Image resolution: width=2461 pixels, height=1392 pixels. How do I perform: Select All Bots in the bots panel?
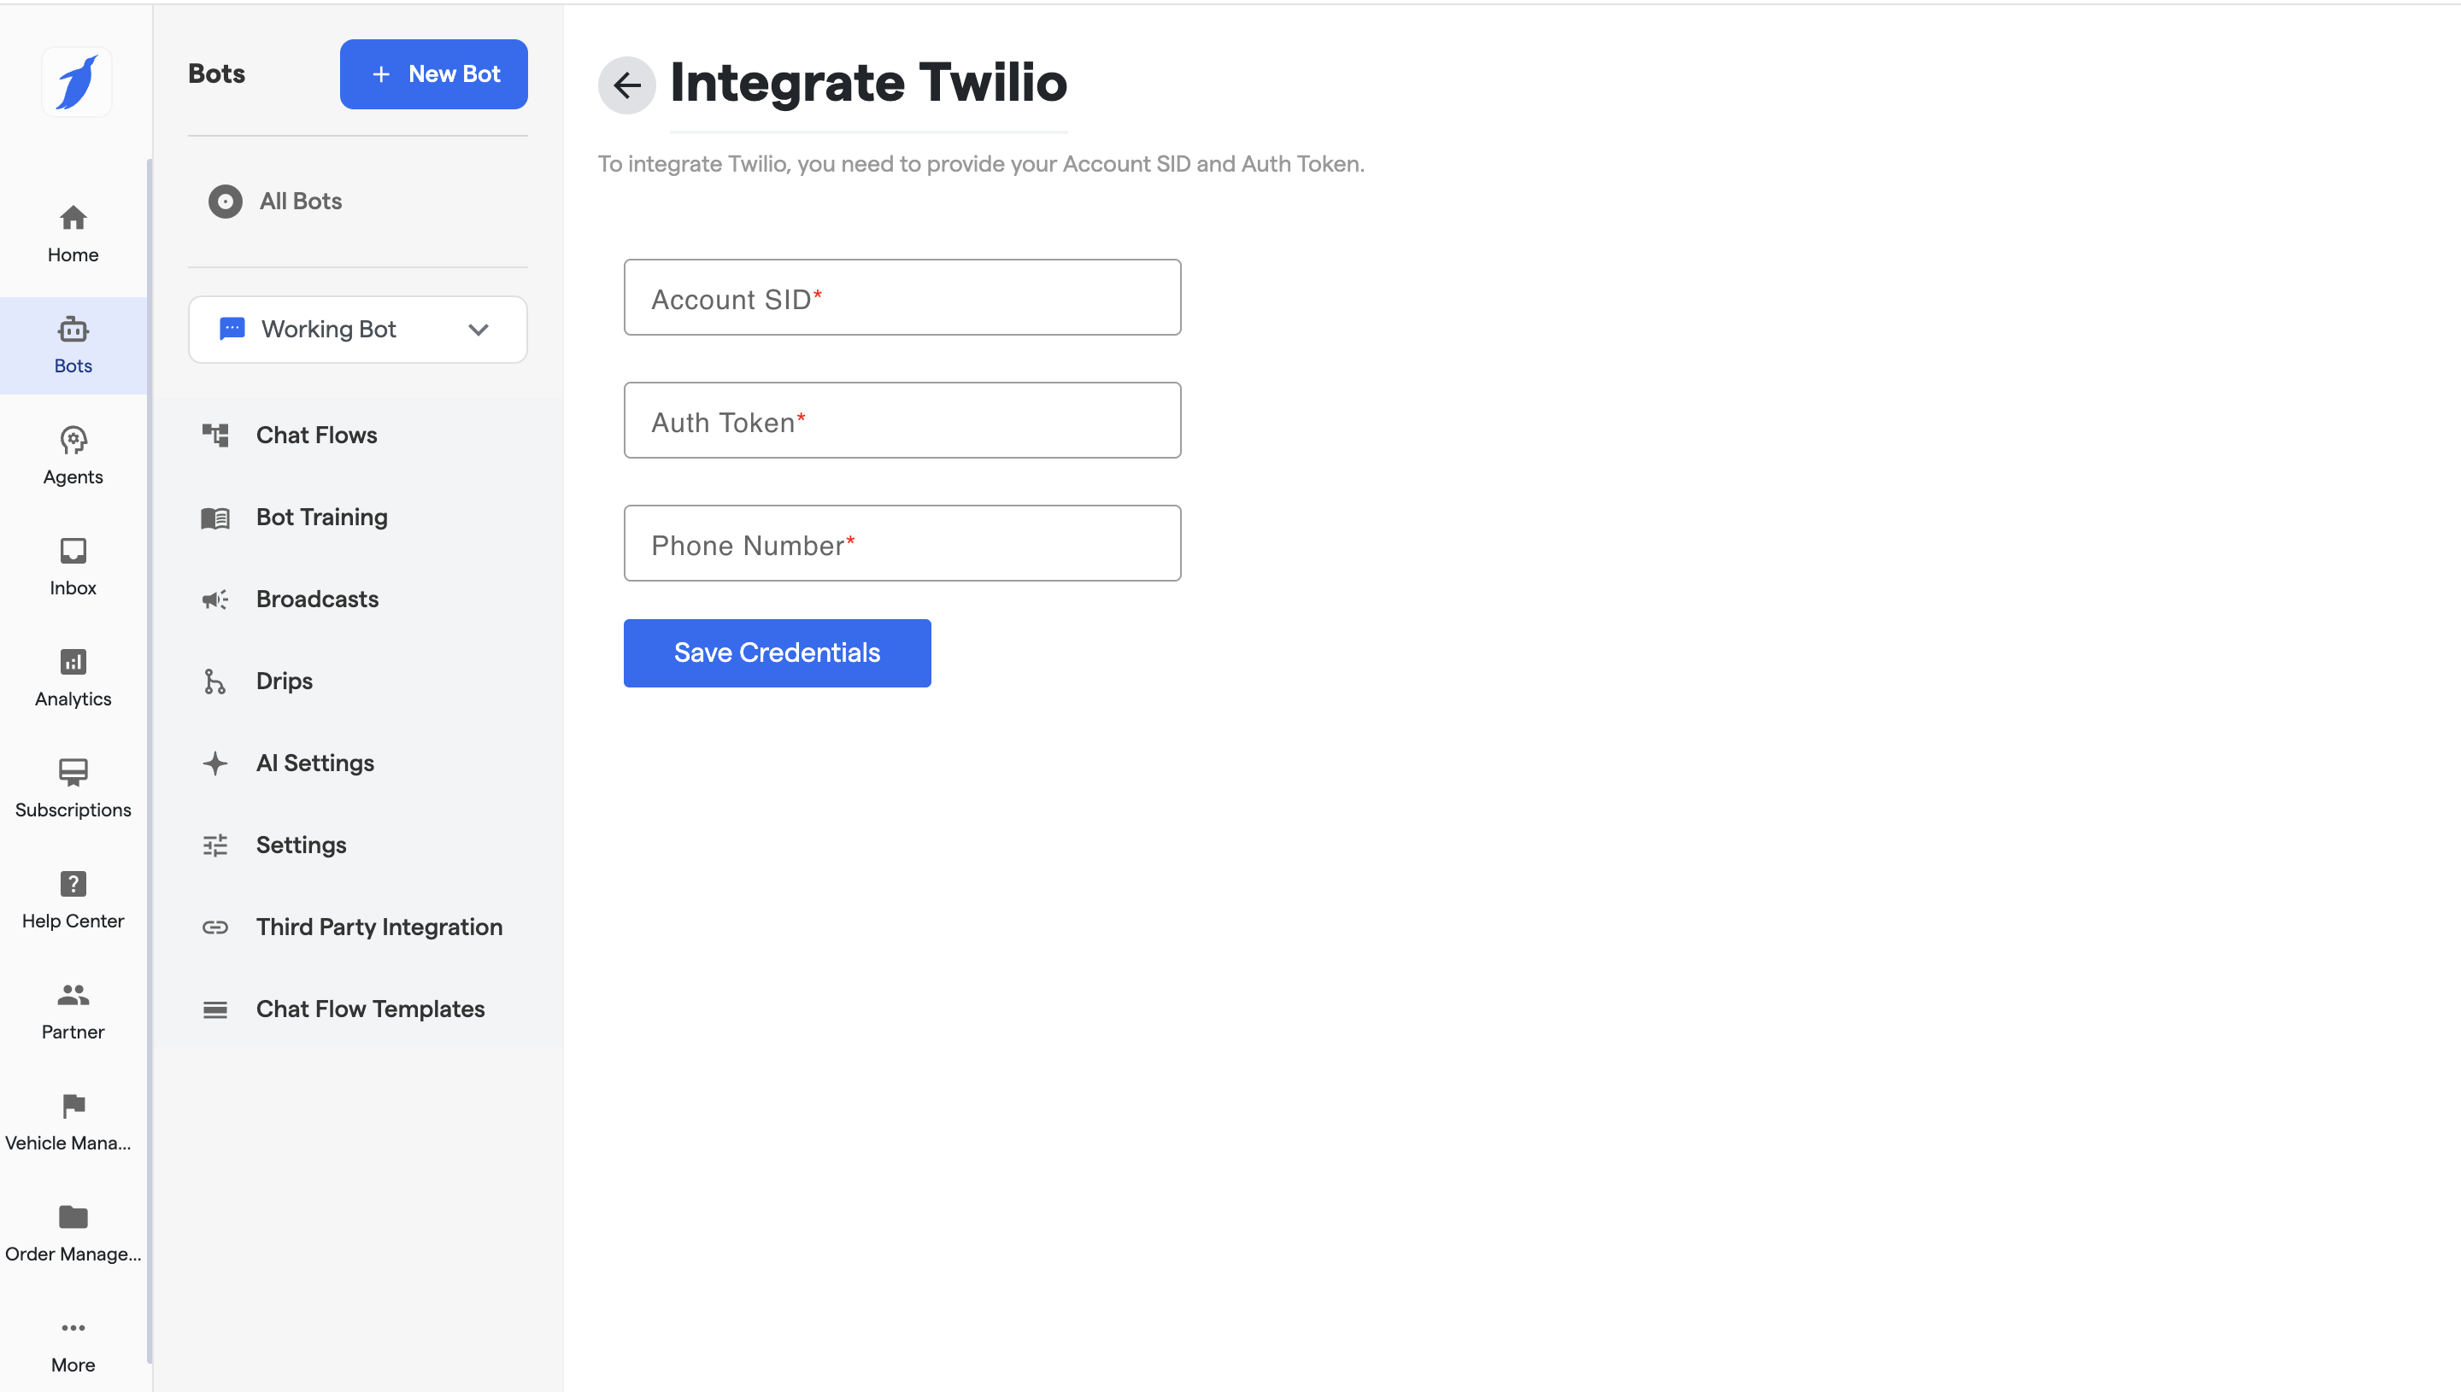(299, 202)
